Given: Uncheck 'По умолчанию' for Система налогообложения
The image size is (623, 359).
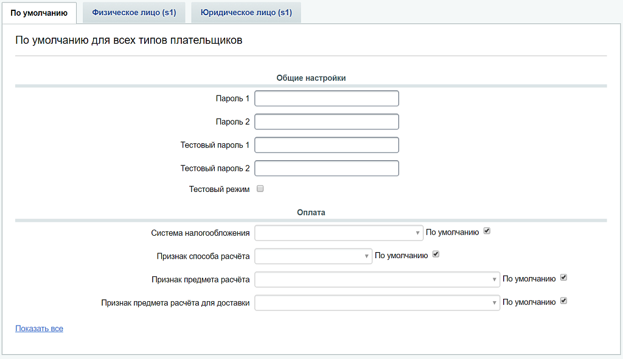Looking at the screenshot, I should tap(487, 231).
